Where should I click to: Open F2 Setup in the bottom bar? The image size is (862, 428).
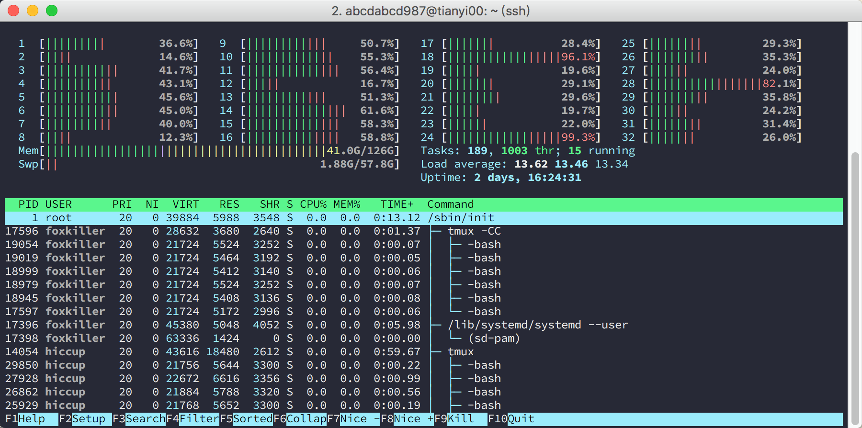tap(85, 419)
